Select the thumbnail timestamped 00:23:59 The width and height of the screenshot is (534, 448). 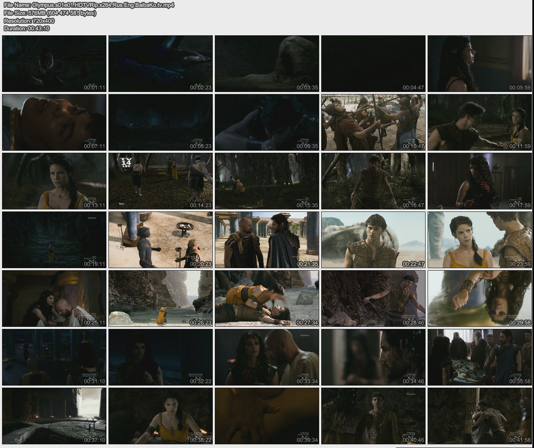pos(479,240)
